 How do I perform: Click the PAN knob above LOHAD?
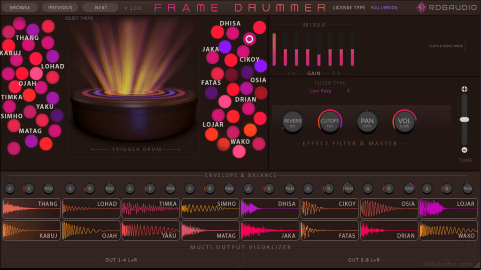click(109, 188)
